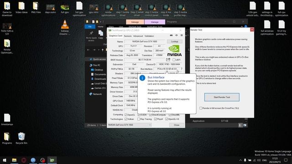
Task: Click Close button in GPU-Z
Action: point(177,125)
